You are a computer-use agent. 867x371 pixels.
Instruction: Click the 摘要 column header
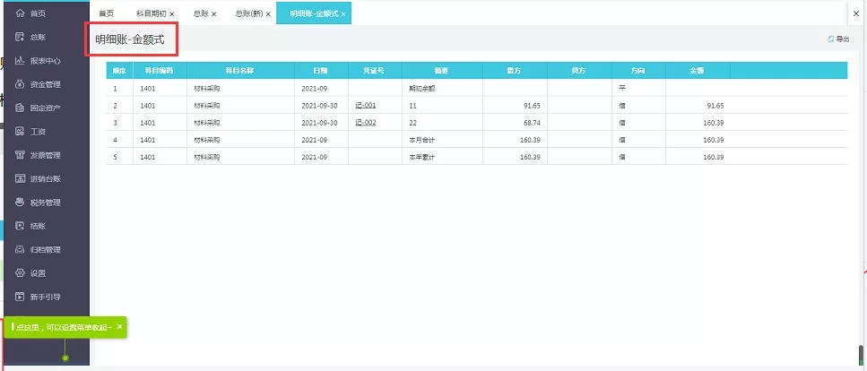coord(441,71)
